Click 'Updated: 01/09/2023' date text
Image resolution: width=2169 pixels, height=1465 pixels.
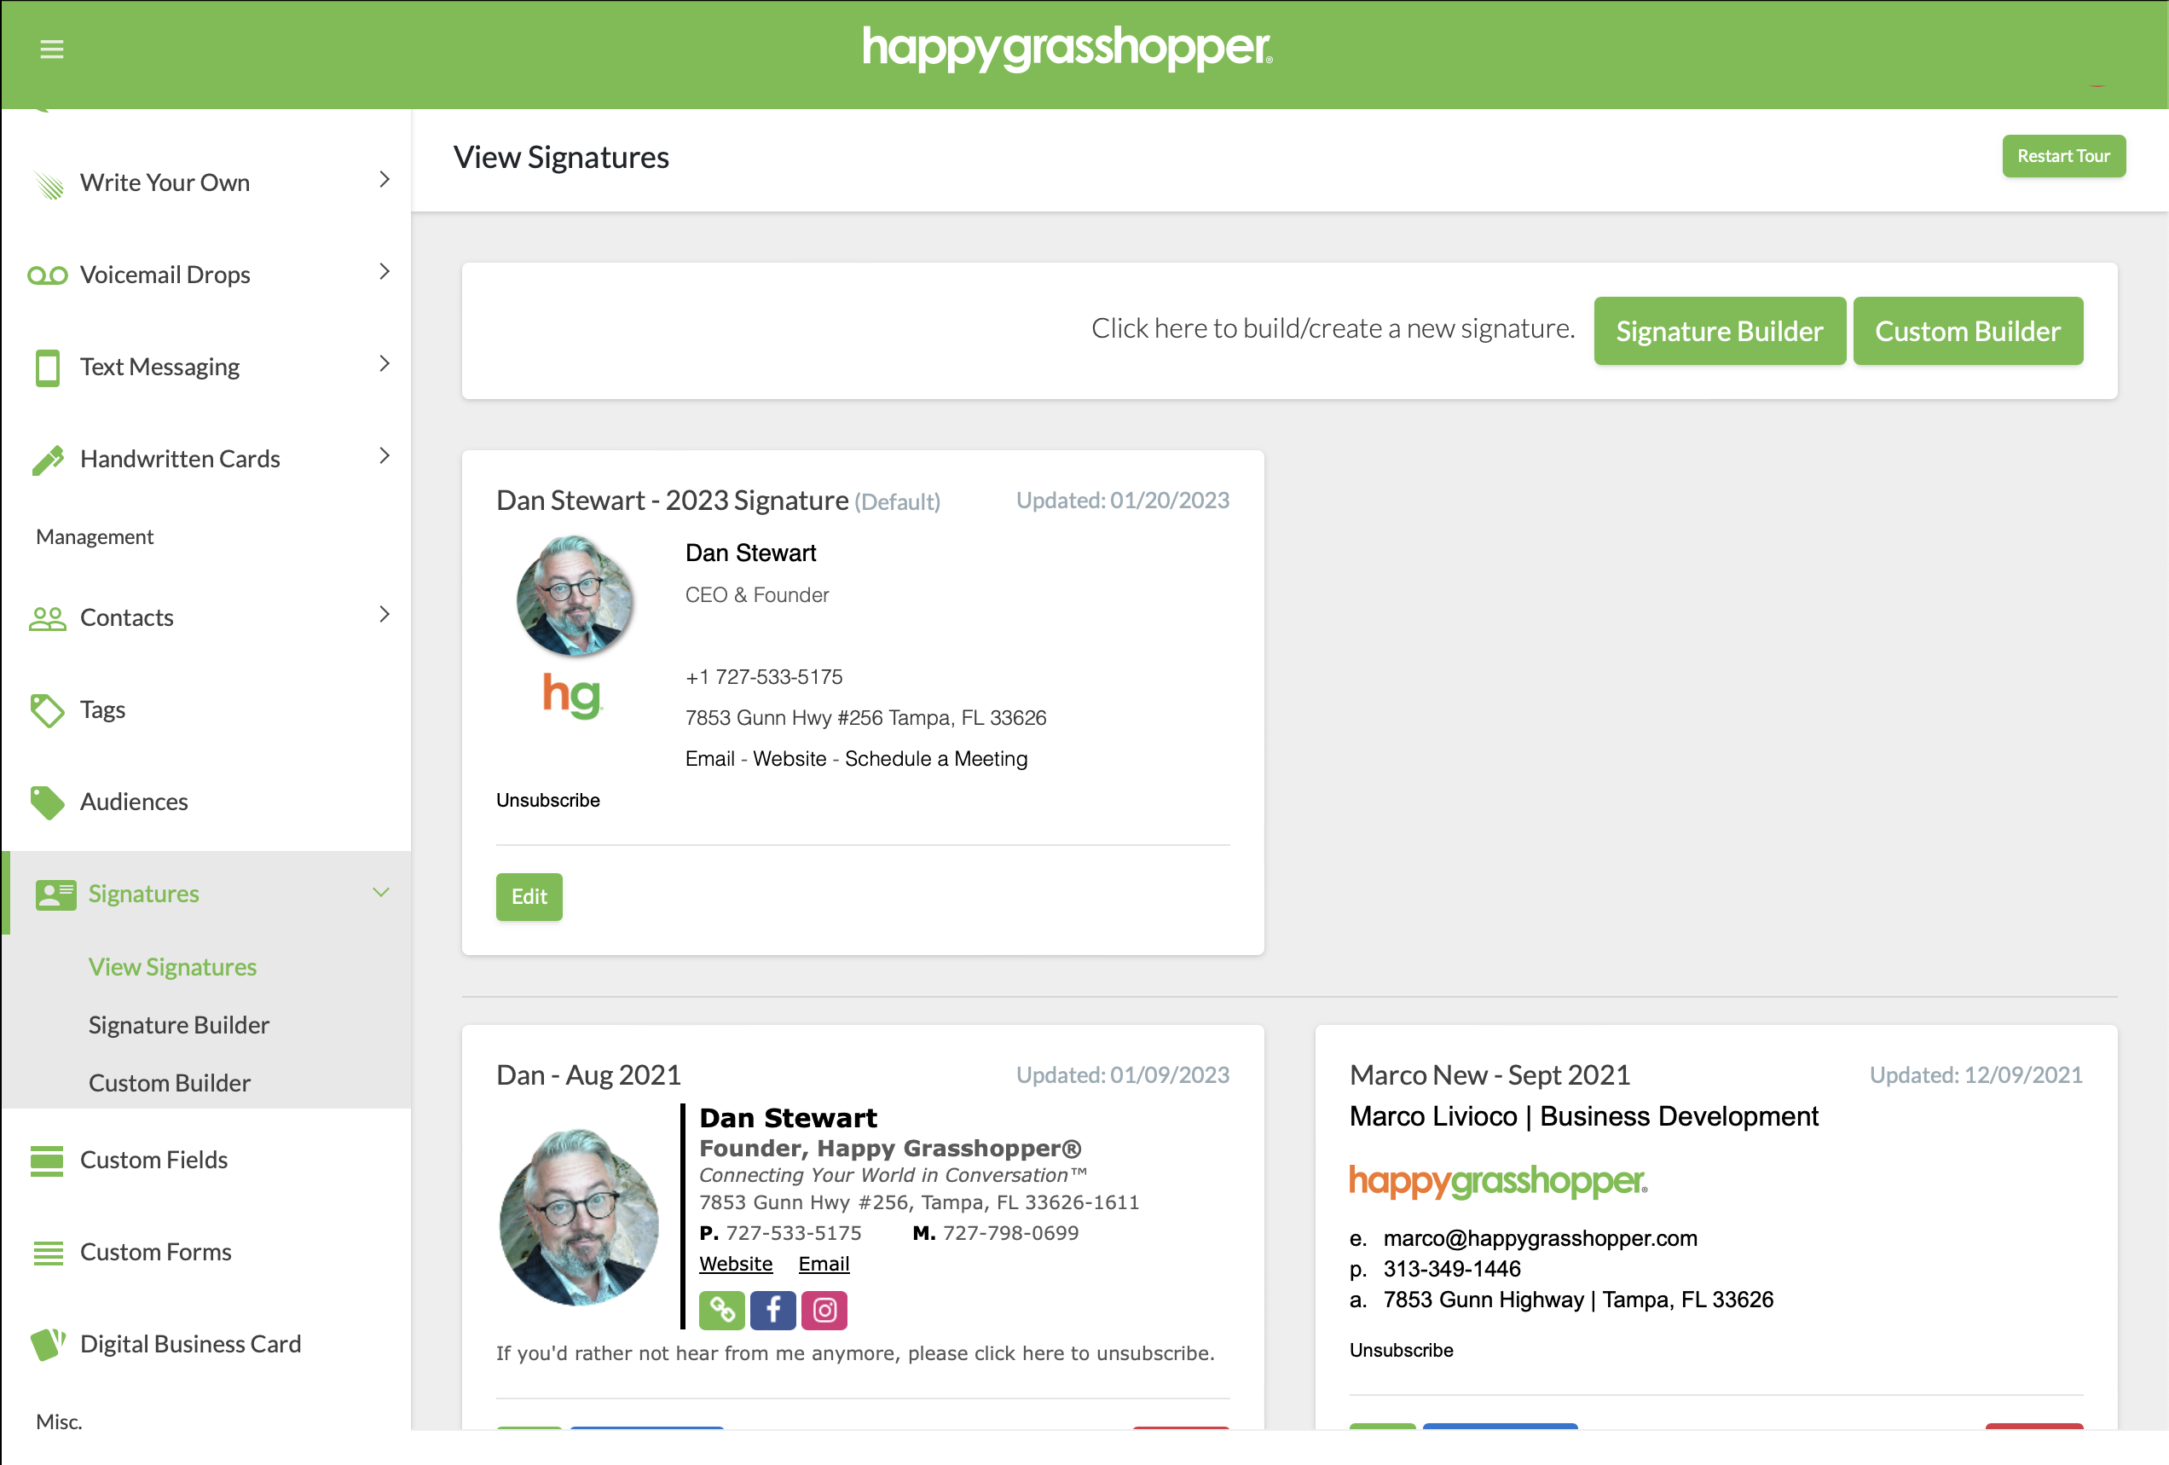coord(1123,1075)
